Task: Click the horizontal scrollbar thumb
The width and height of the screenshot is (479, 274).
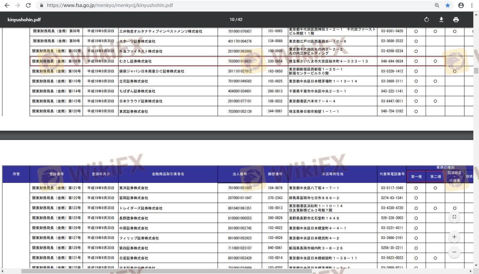Action: point(166,271)
